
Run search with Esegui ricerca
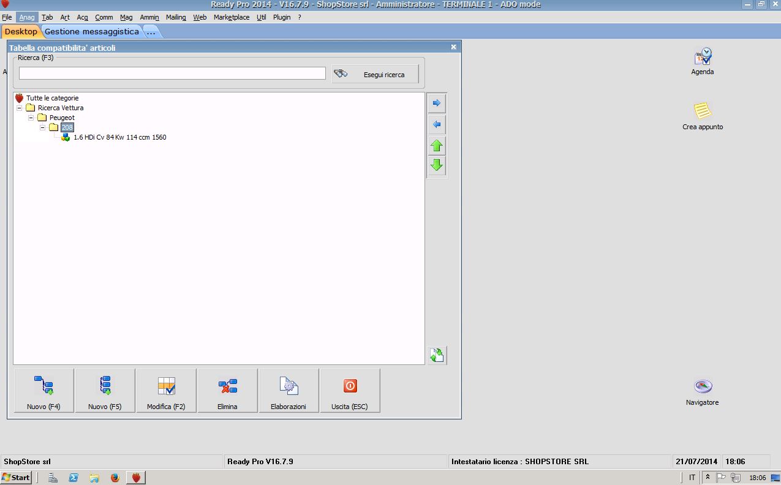375,74
